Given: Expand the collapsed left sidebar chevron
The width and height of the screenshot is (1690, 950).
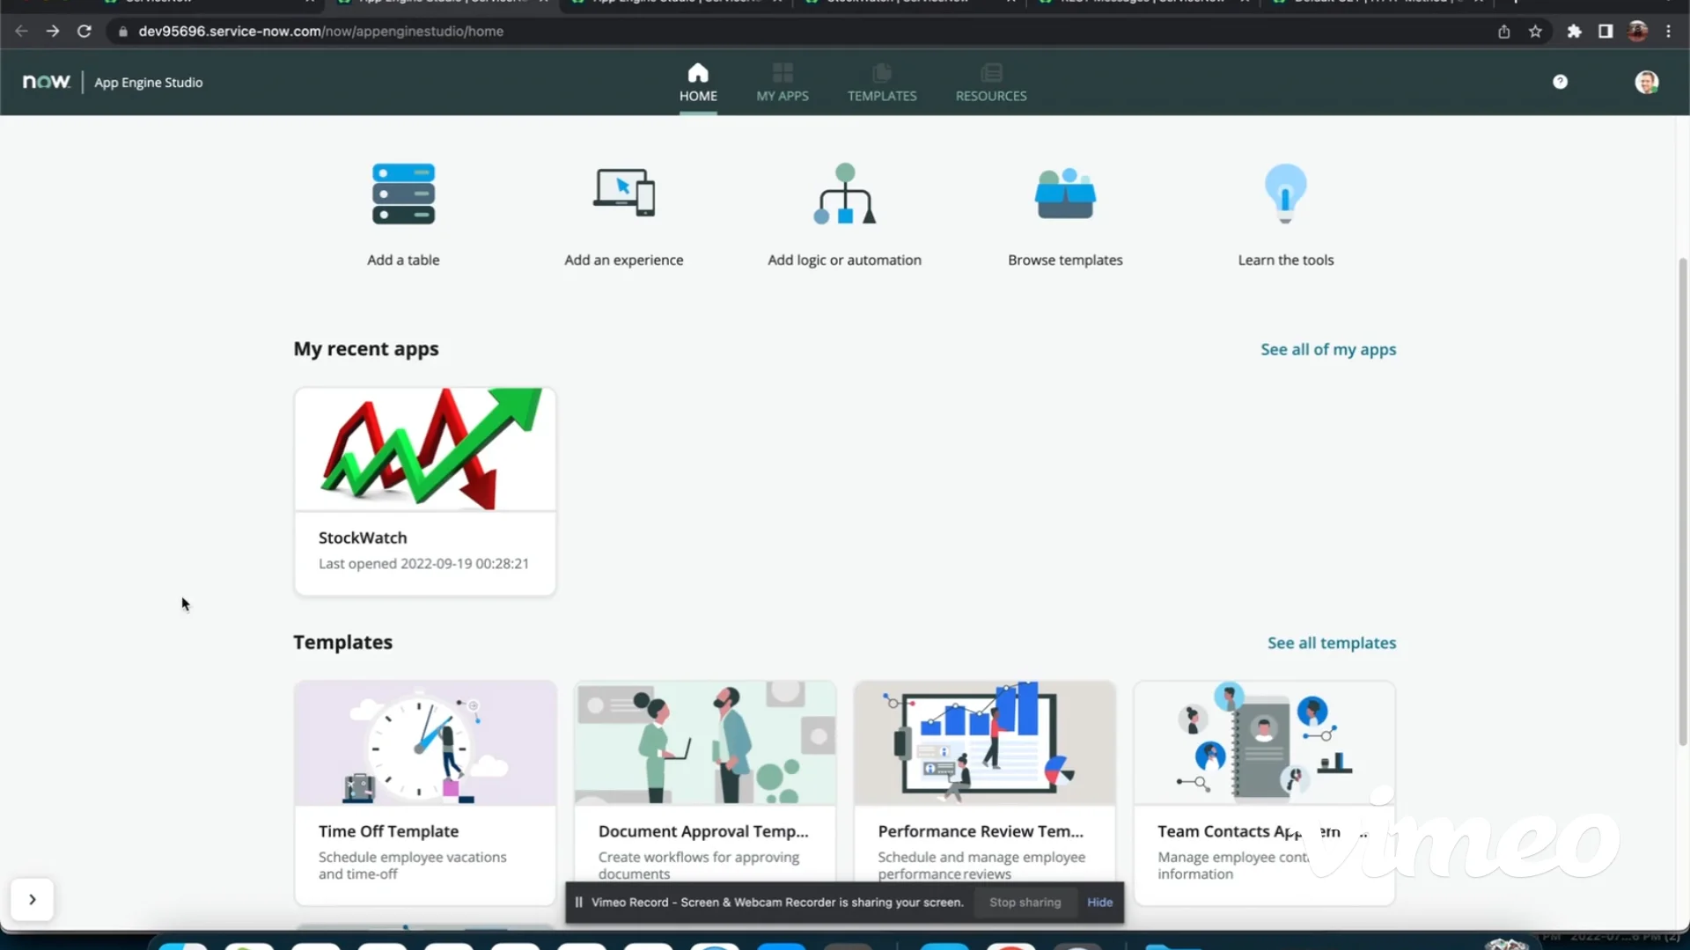Looking at the screenshot, I should (33, 899).
